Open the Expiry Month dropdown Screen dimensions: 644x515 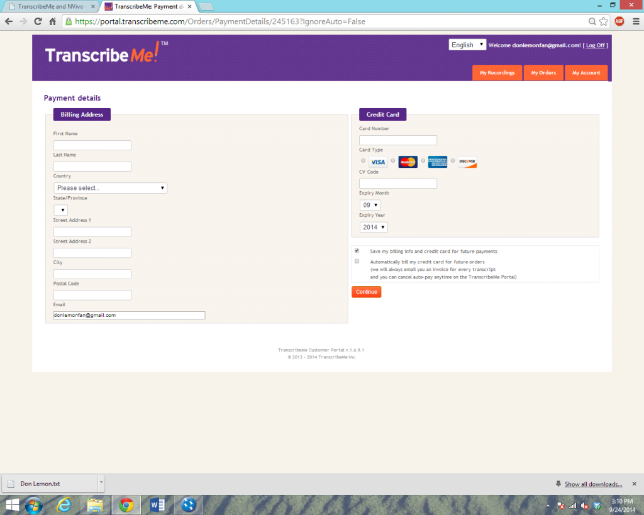pos(370,205)
